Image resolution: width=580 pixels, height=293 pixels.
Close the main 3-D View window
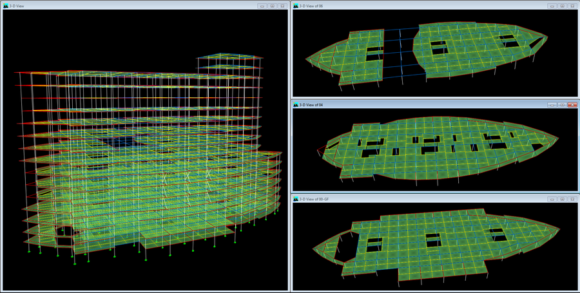tap(282, 6)
